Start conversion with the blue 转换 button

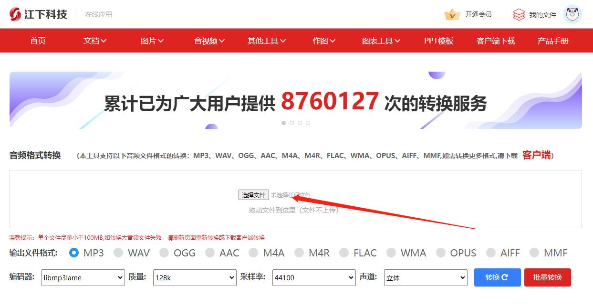pyautogui.click(x=497, y=277)
